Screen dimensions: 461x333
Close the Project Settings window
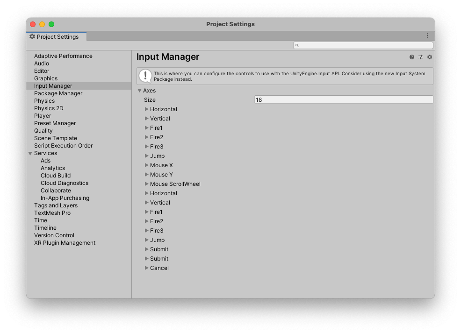(33, 24)
